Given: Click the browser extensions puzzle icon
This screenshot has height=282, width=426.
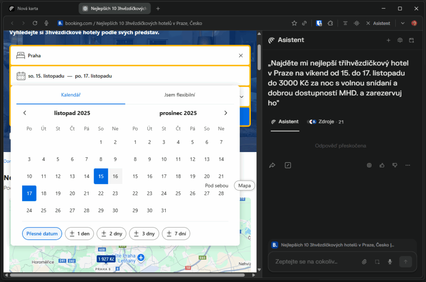Looking at the screenshot, I should click(329, 23).
